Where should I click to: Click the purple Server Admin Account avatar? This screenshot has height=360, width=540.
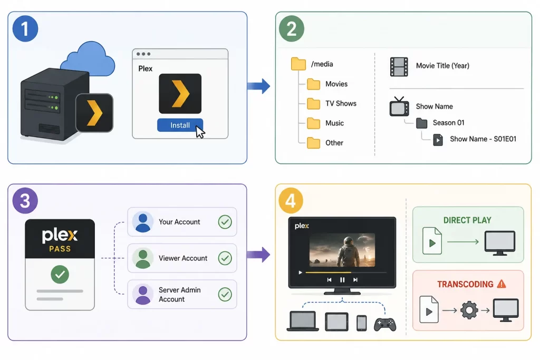click(x=143, y=294)
